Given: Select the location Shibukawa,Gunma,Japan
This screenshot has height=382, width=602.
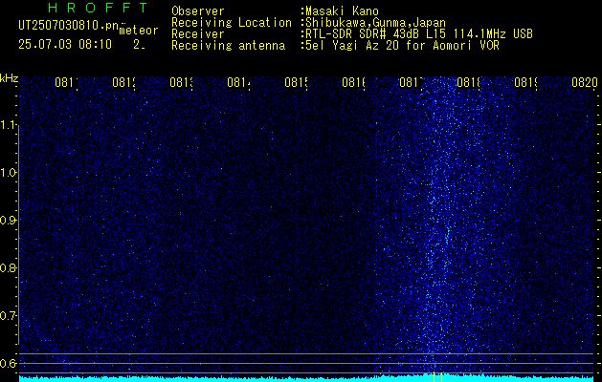Looking at the screenshot, I should [x=375, y=23].
